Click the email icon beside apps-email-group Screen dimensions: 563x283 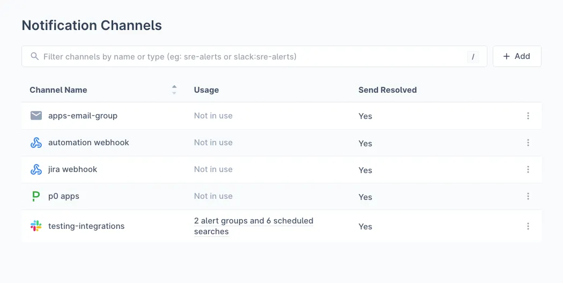(36, 116)
